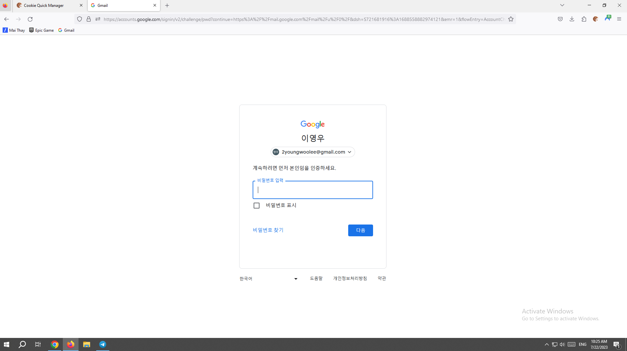Click the Firefox taskbar icon
627x351 pixels.
point(71,344)
